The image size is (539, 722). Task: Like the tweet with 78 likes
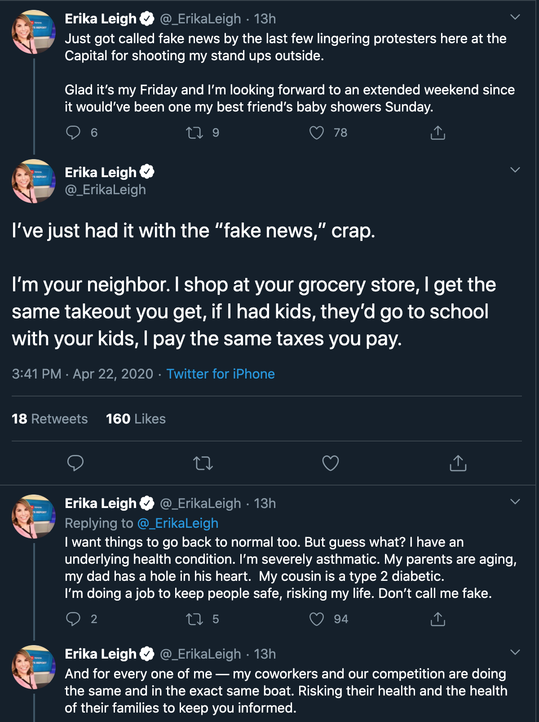pyautogui.click(x=317, y=133)
